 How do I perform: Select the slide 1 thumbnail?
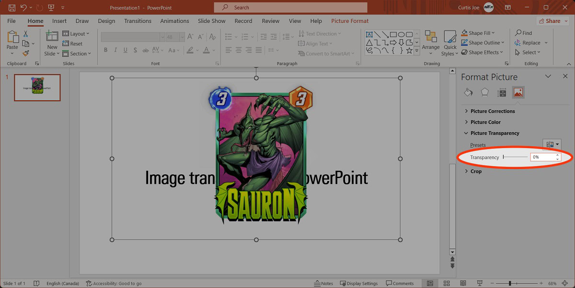[37, 88]
